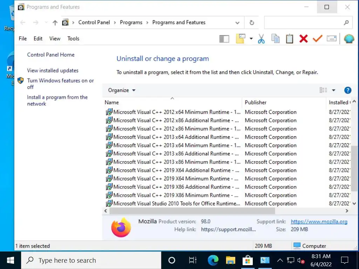
Task: Click the folder options sticky-note icon
Action: [241, 39]
